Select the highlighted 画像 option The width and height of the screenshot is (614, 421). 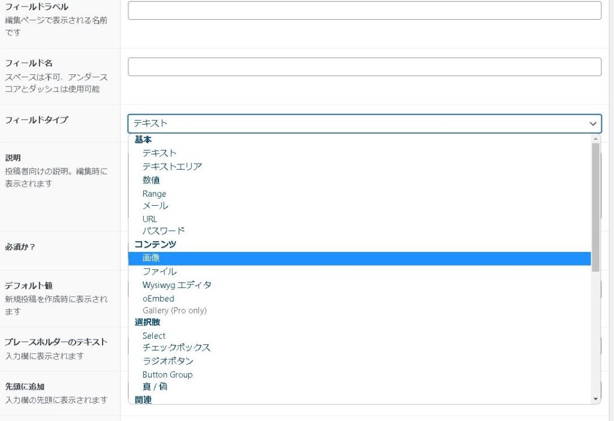point(151,258)
